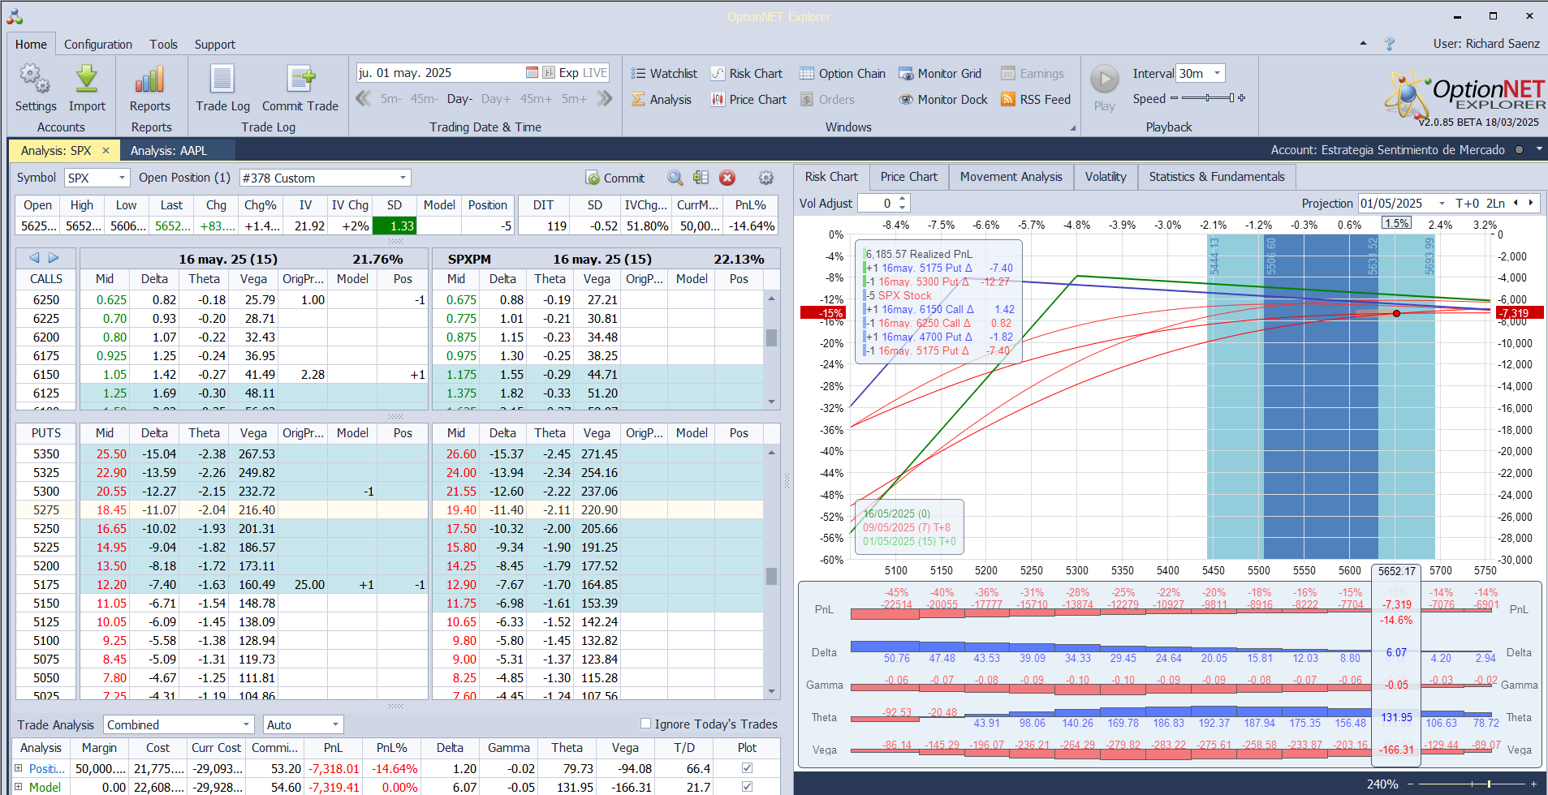Click the red delete position icon

pos(727,178)
